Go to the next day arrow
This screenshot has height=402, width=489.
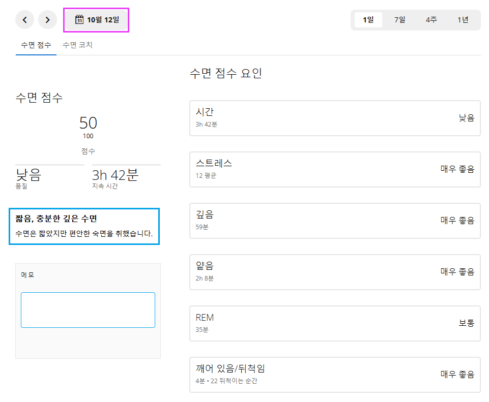[x=47, y=20]
